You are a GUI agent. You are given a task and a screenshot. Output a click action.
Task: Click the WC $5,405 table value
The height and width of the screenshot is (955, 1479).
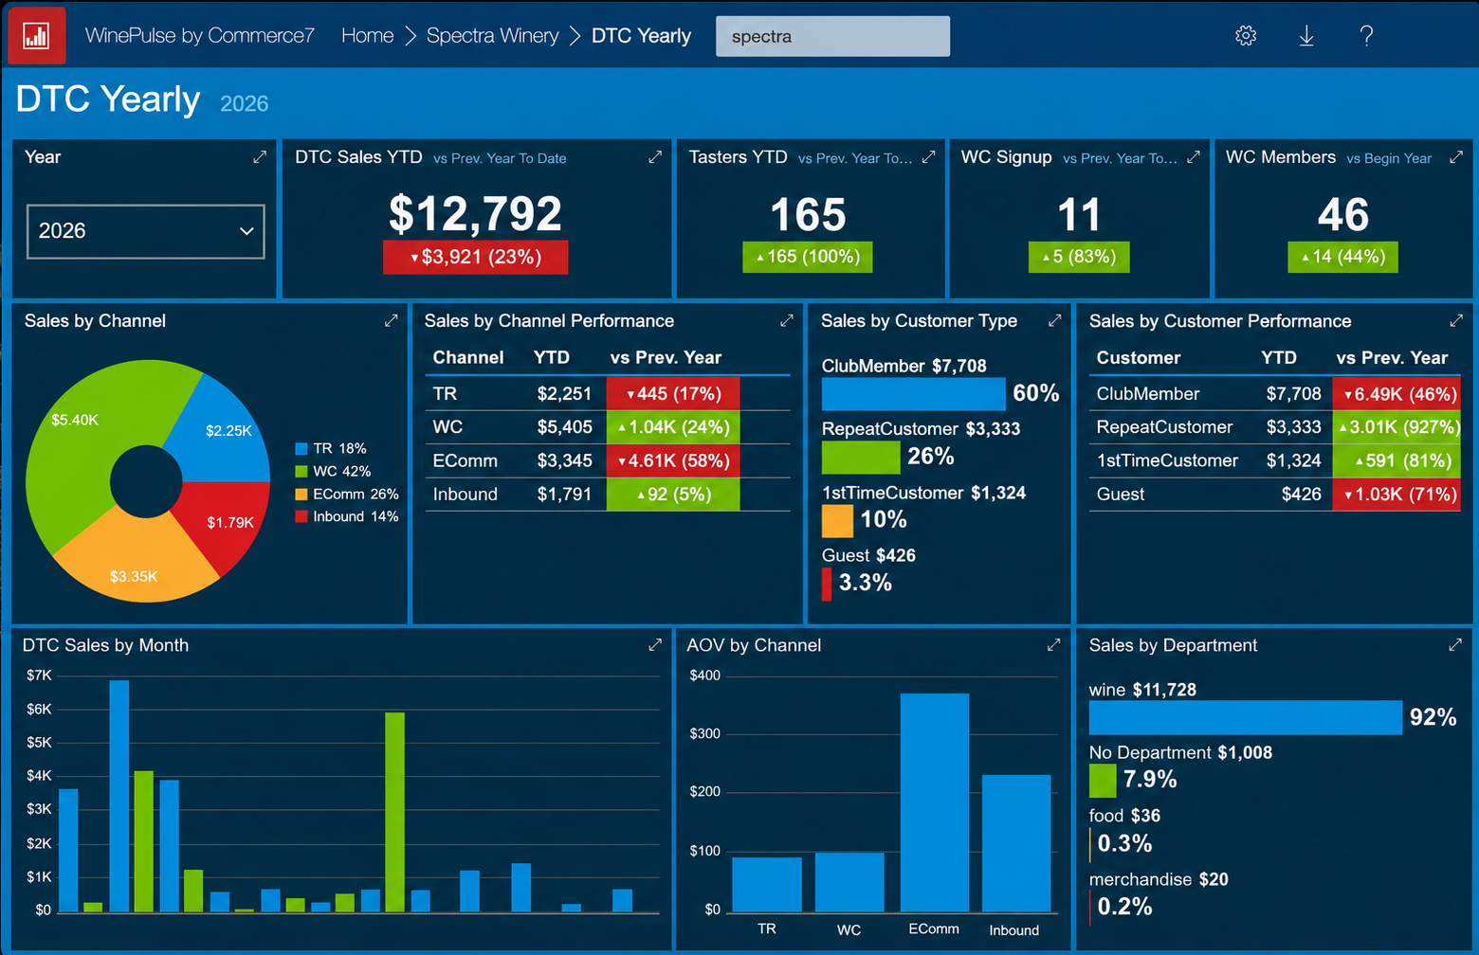pos(564,427)
